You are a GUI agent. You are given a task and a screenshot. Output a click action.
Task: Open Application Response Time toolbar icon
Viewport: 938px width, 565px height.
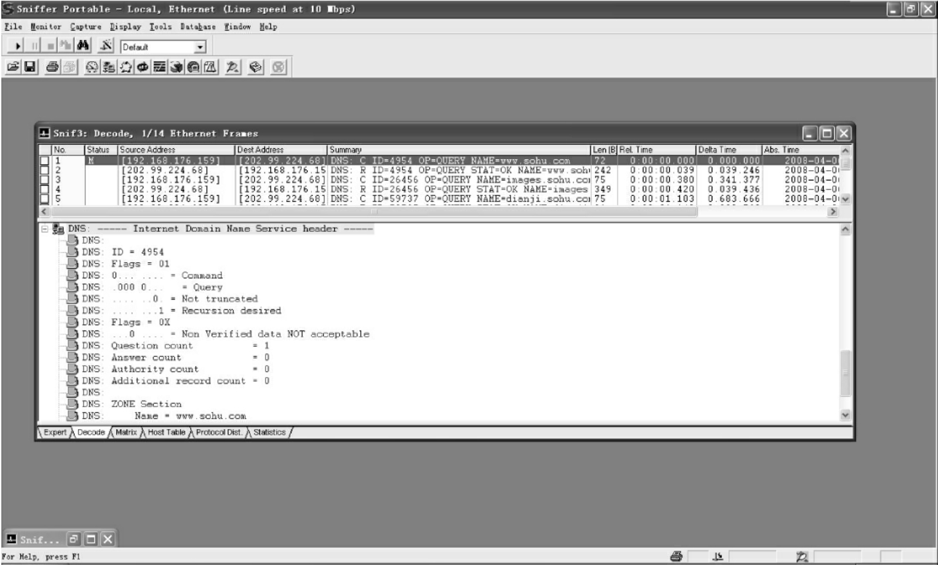[x=142, y=67]
